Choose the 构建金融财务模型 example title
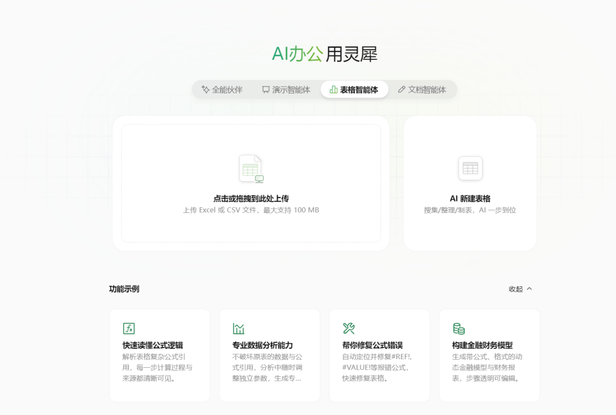This screenshot has width=616, height=415. (x=482, y=346)
